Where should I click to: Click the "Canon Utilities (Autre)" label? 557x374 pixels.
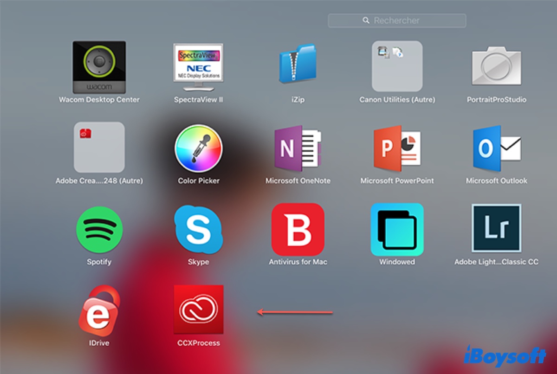397,100
